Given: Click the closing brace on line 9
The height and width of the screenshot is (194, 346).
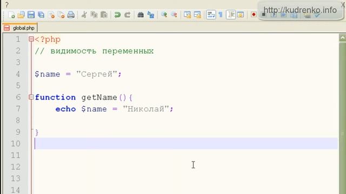Looking at the screenshot, I should tap(37, 133).
